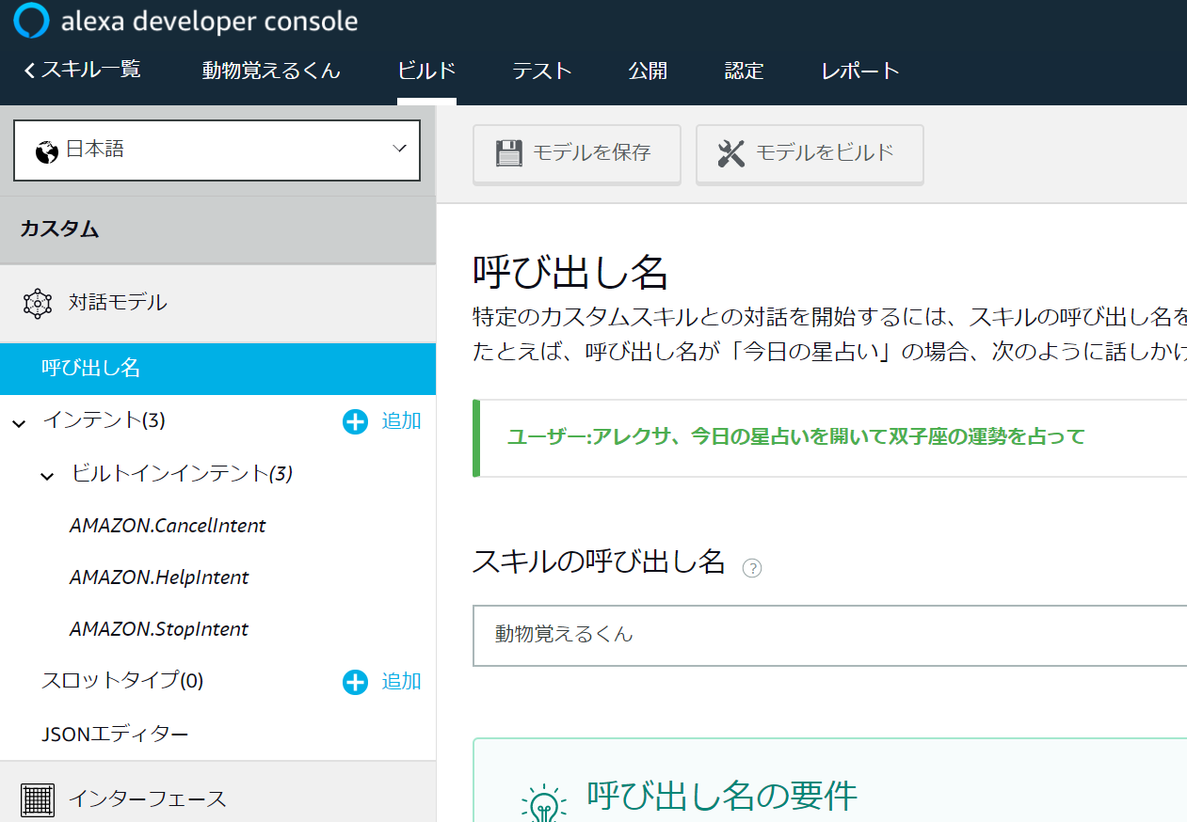Click the Alexa logo icon

tap(31, 21)
